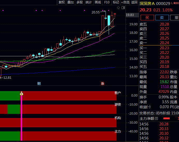Click the red 买 buy button

[147, 18]
